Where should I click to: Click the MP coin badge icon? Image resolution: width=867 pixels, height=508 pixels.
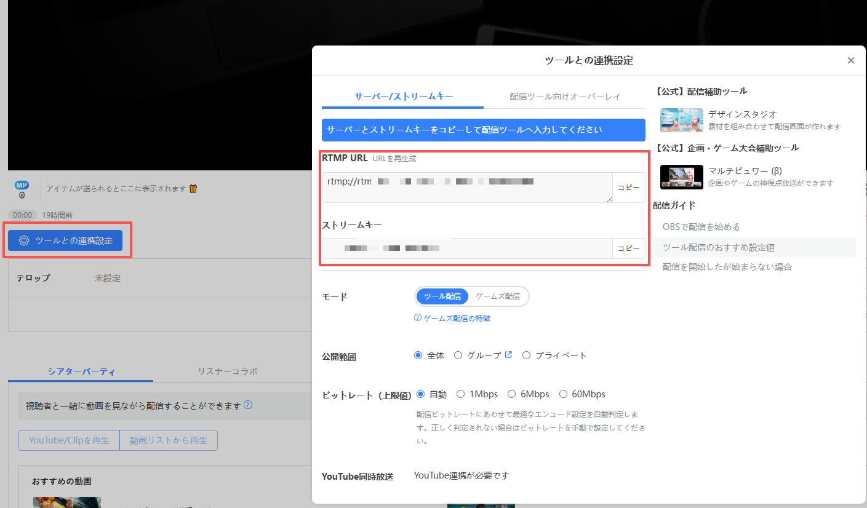(x=21, y=185)
